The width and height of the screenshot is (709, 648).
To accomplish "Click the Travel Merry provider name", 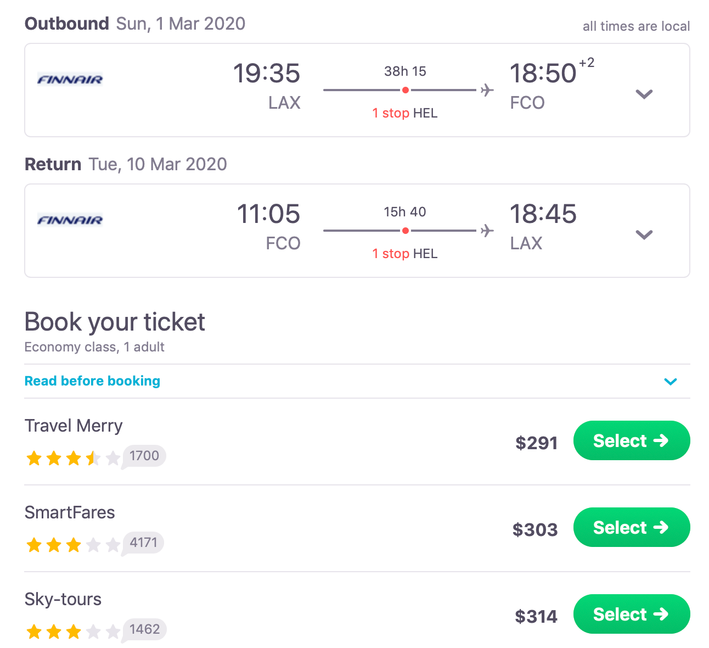I will click(74, 426).
